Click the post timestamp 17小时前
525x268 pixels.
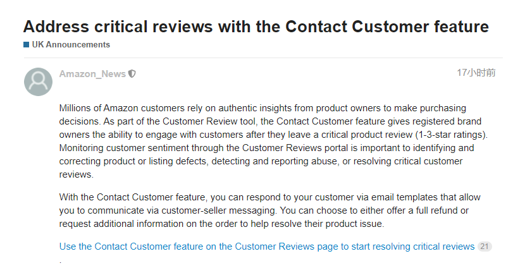[476, 73]
